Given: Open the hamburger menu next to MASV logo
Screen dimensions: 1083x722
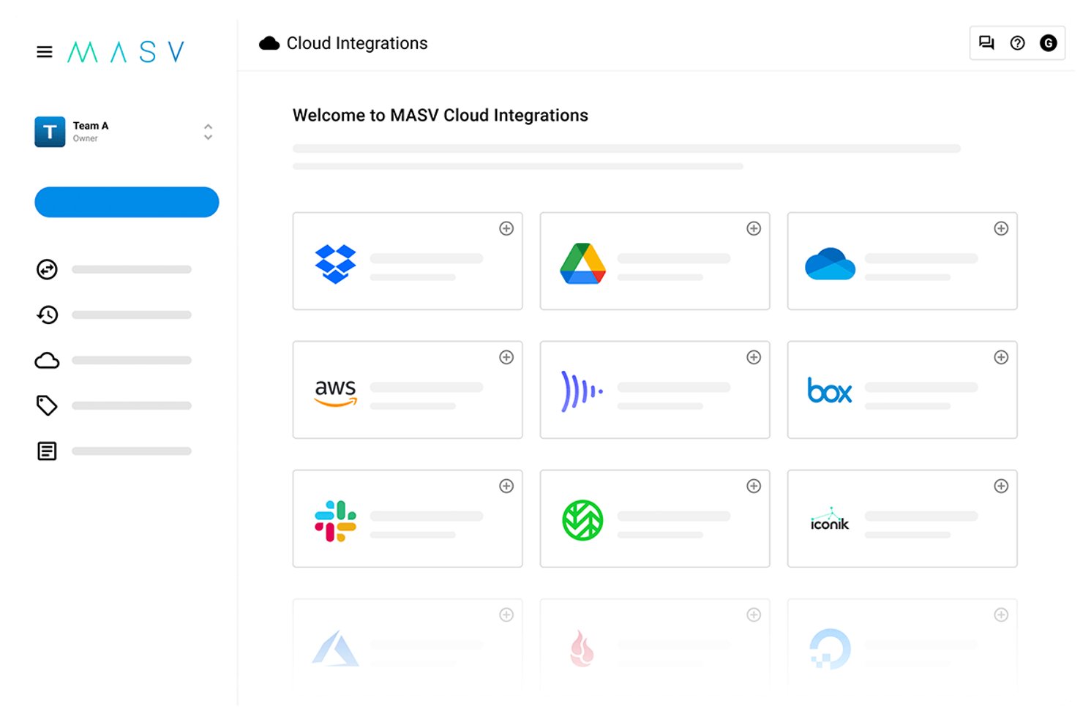Looking at the screenshot, I should (45, 52).
